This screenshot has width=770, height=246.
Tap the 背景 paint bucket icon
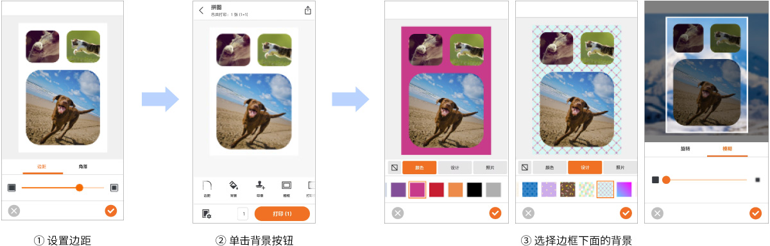click(234, 186)
